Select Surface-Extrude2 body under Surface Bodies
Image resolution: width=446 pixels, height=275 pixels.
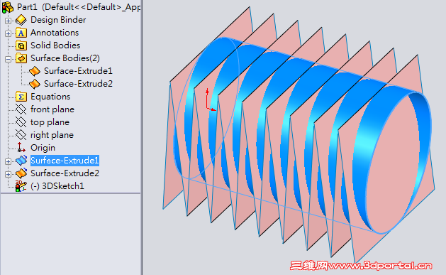click(78, 84)
